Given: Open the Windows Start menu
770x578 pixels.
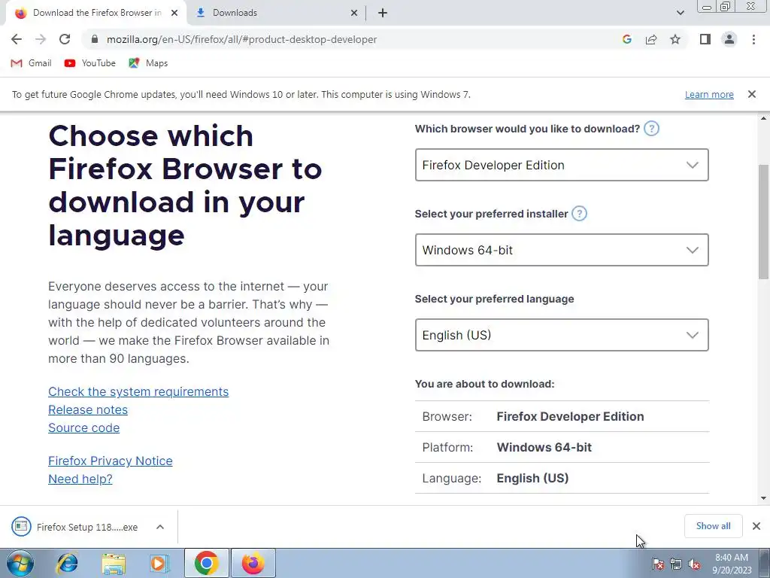Looking at the screenshot, I should click(20, 563).
